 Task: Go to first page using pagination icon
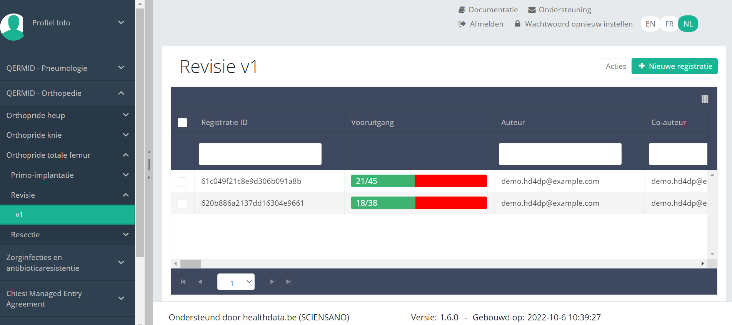click(x=183, y=282)
